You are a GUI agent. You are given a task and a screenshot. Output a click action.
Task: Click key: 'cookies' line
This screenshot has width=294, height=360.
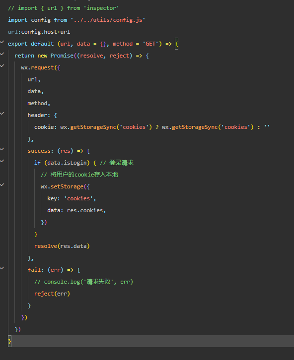72,199
